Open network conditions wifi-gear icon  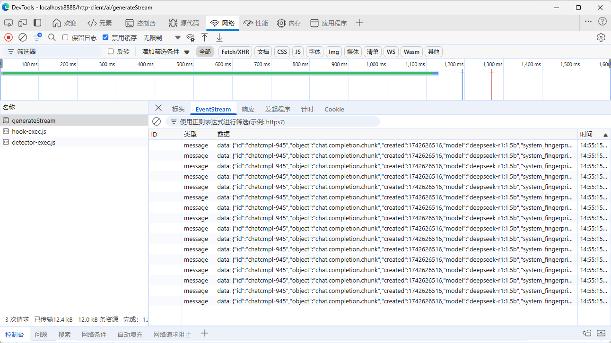click(x=190, y=38)
